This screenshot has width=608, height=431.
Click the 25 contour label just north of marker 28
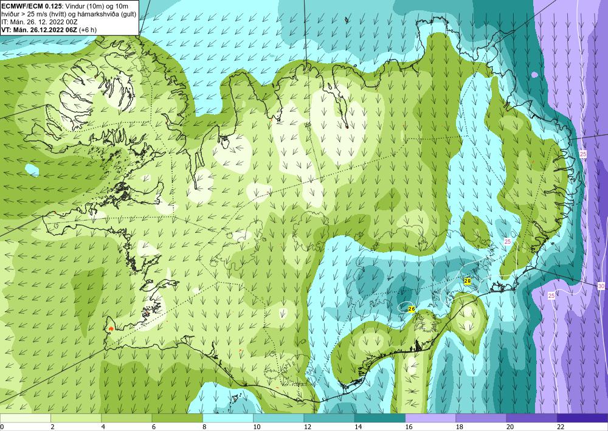pyautogui.click(x=508, y=241)
